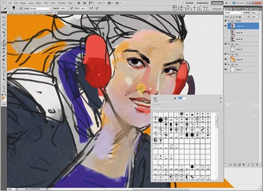
Task: Open the Layer menu
Action: (x=31, y=3)
